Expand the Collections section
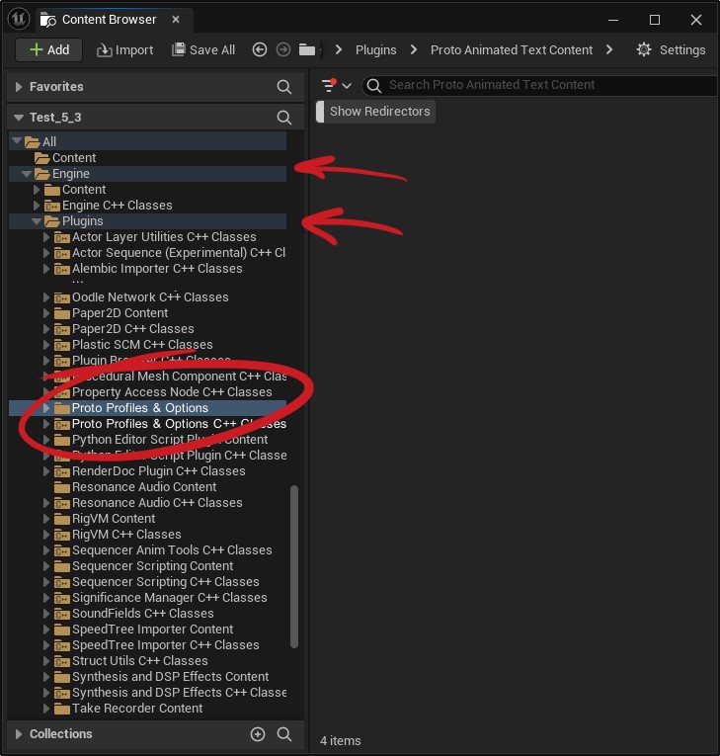The image size is (720, 756). tap(19, 734)
